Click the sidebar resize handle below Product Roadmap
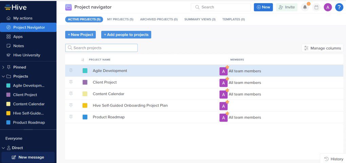This screenshot has height=163, width=346. [x=28, y=130]
